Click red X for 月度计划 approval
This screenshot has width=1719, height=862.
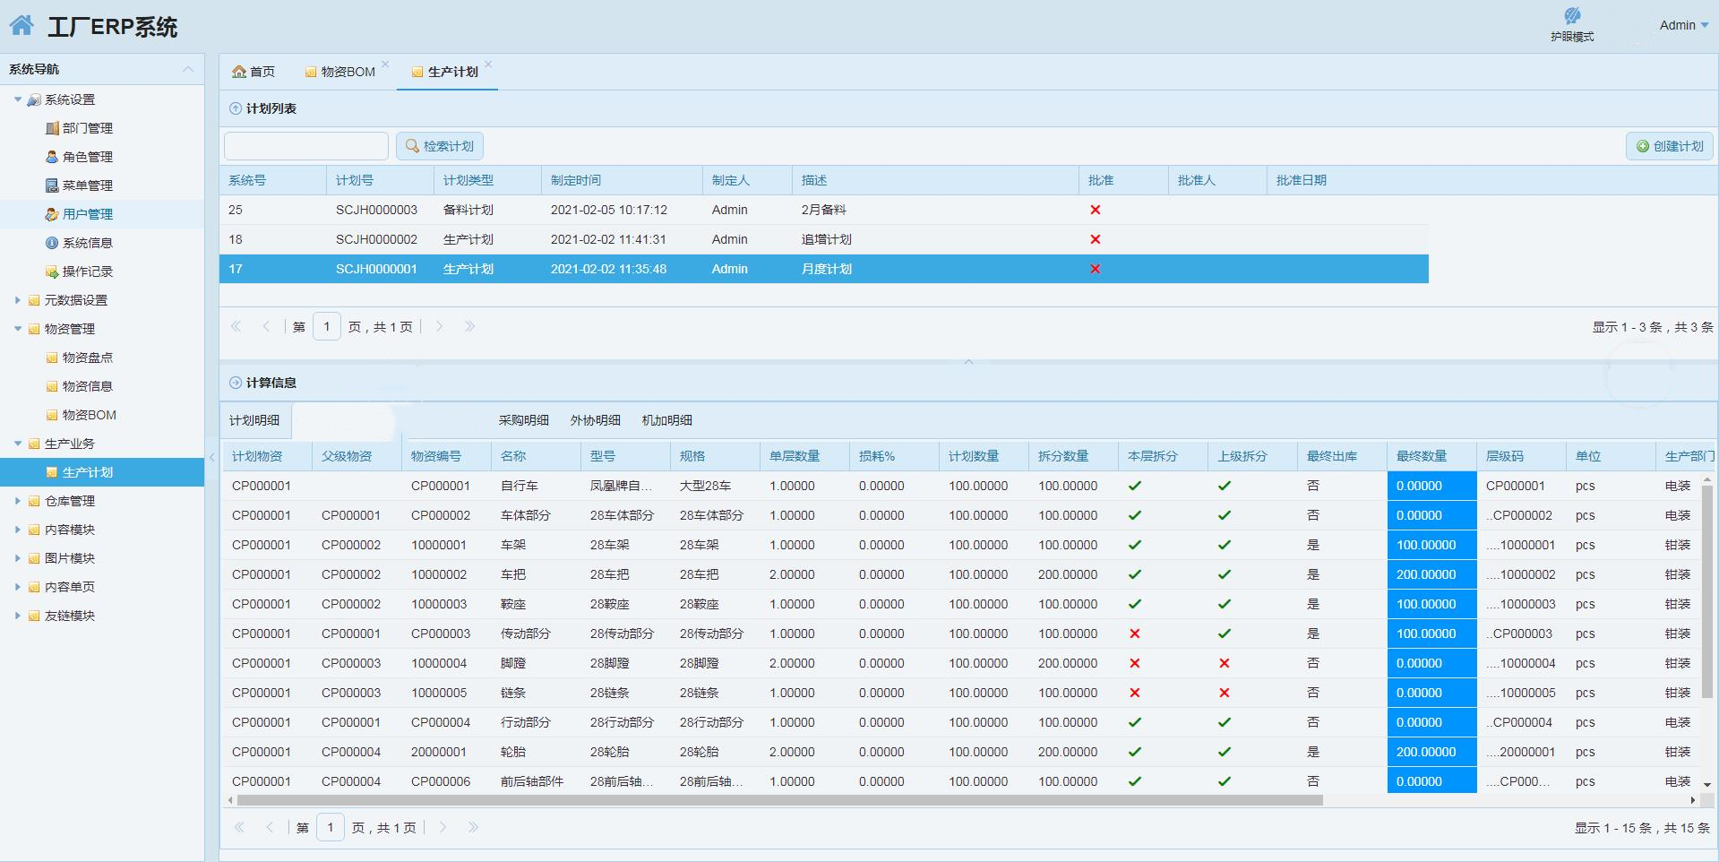point(1095,269)
